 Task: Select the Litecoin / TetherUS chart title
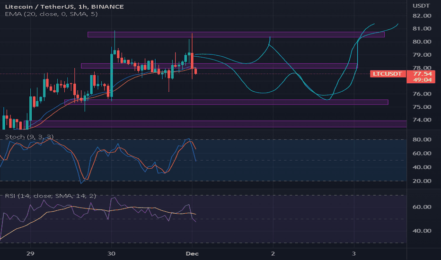[64, 7]
